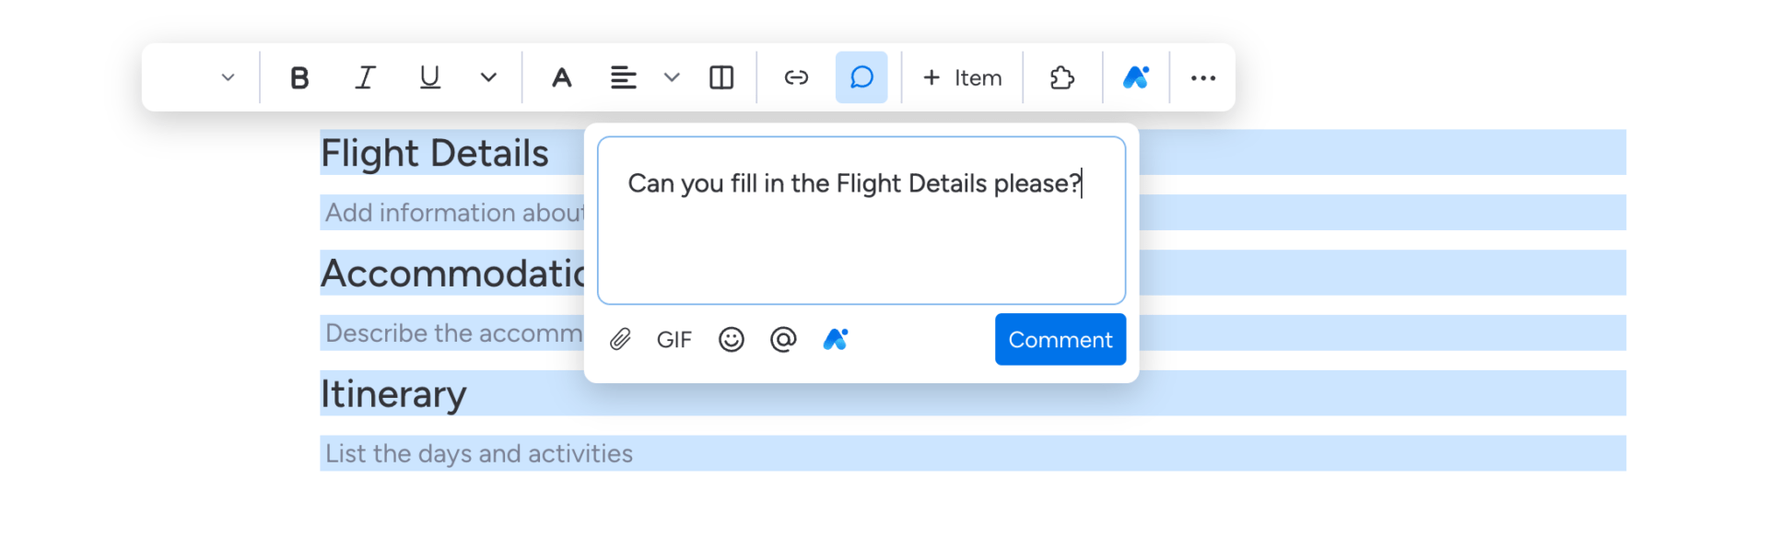Click the column layout icon
Image resolution: width=1769 pixels, height=537 pixels.
click(x=721, y=78)
